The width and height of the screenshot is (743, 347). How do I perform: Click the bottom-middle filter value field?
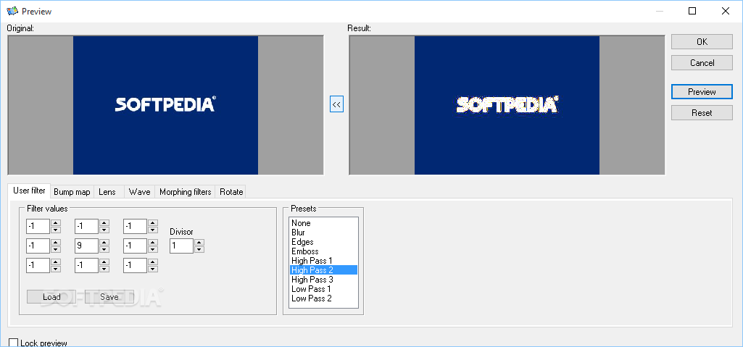(x=86, y=266)
